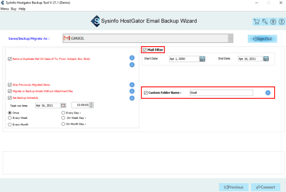Screen dimensions: 286x192
Task: Open the help question icon in header
Action: 273,22
